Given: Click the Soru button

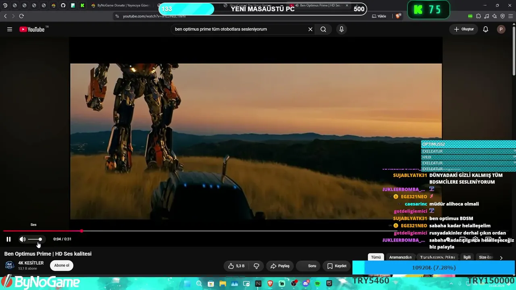Looking at the screenshot, I should coord(308,266).
